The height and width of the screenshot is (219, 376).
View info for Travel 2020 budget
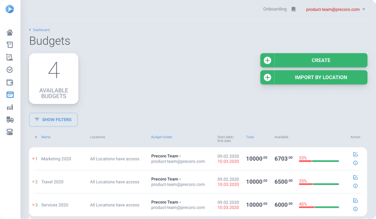coord(355,186)
